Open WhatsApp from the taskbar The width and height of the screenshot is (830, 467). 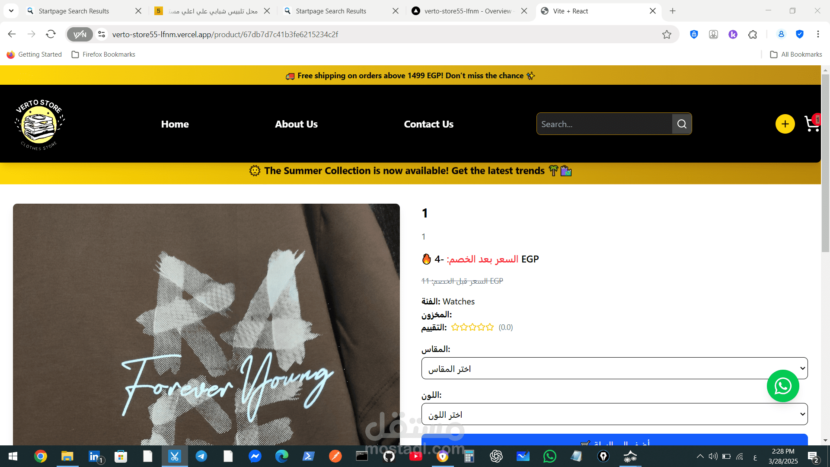(x=550, y=456)
